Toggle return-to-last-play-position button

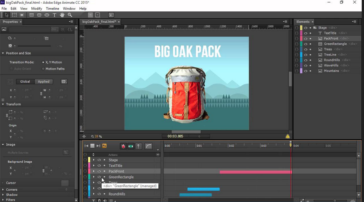coord(104,146)
